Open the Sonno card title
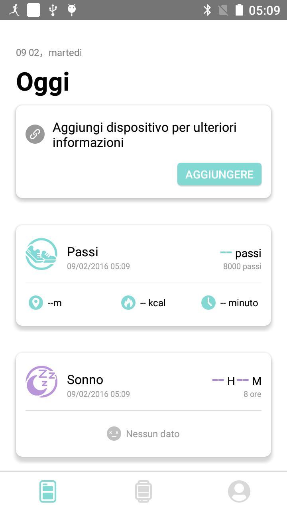 (x=85, y=380)
